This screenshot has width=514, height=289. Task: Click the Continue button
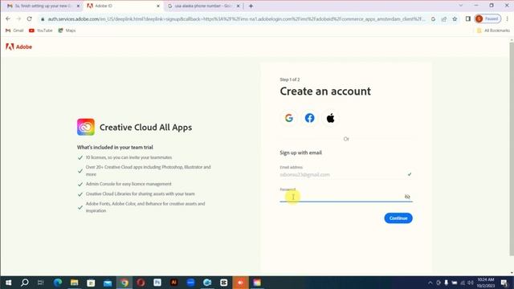click(x=398, y=218)
